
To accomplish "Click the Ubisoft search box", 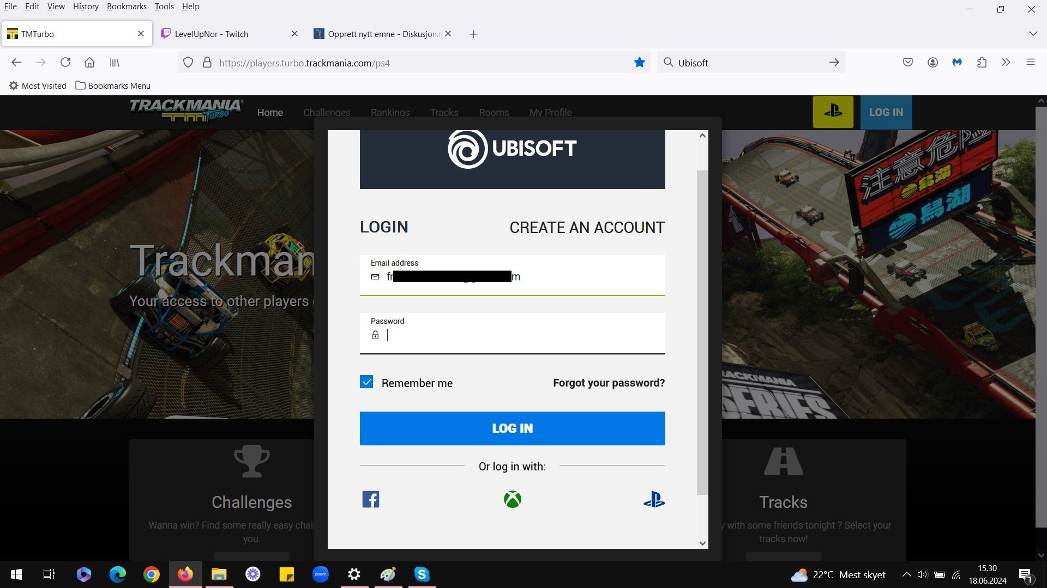I will (751, 63).
